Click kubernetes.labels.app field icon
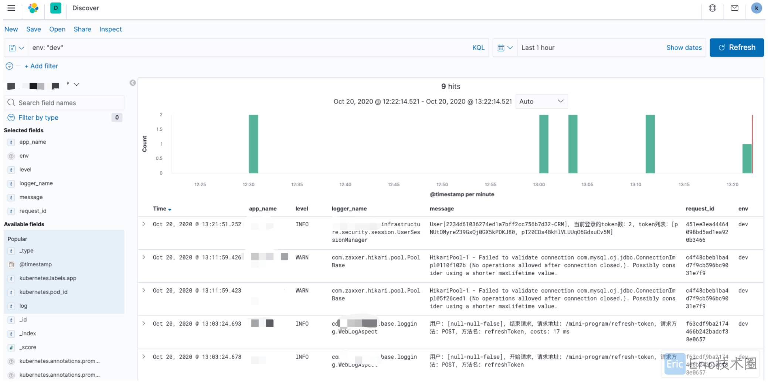768x386 pixels. 11,278
